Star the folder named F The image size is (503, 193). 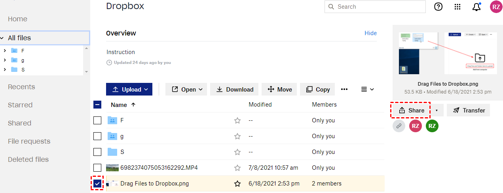coord(237,120)
